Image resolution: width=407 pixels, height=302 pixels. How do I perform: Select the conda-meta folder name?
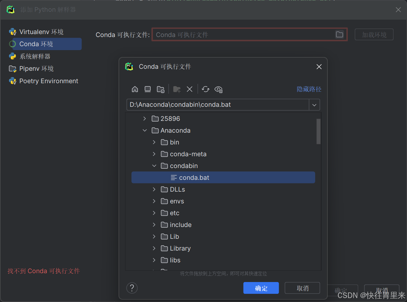pyautogui.click(x=188, y=154)
